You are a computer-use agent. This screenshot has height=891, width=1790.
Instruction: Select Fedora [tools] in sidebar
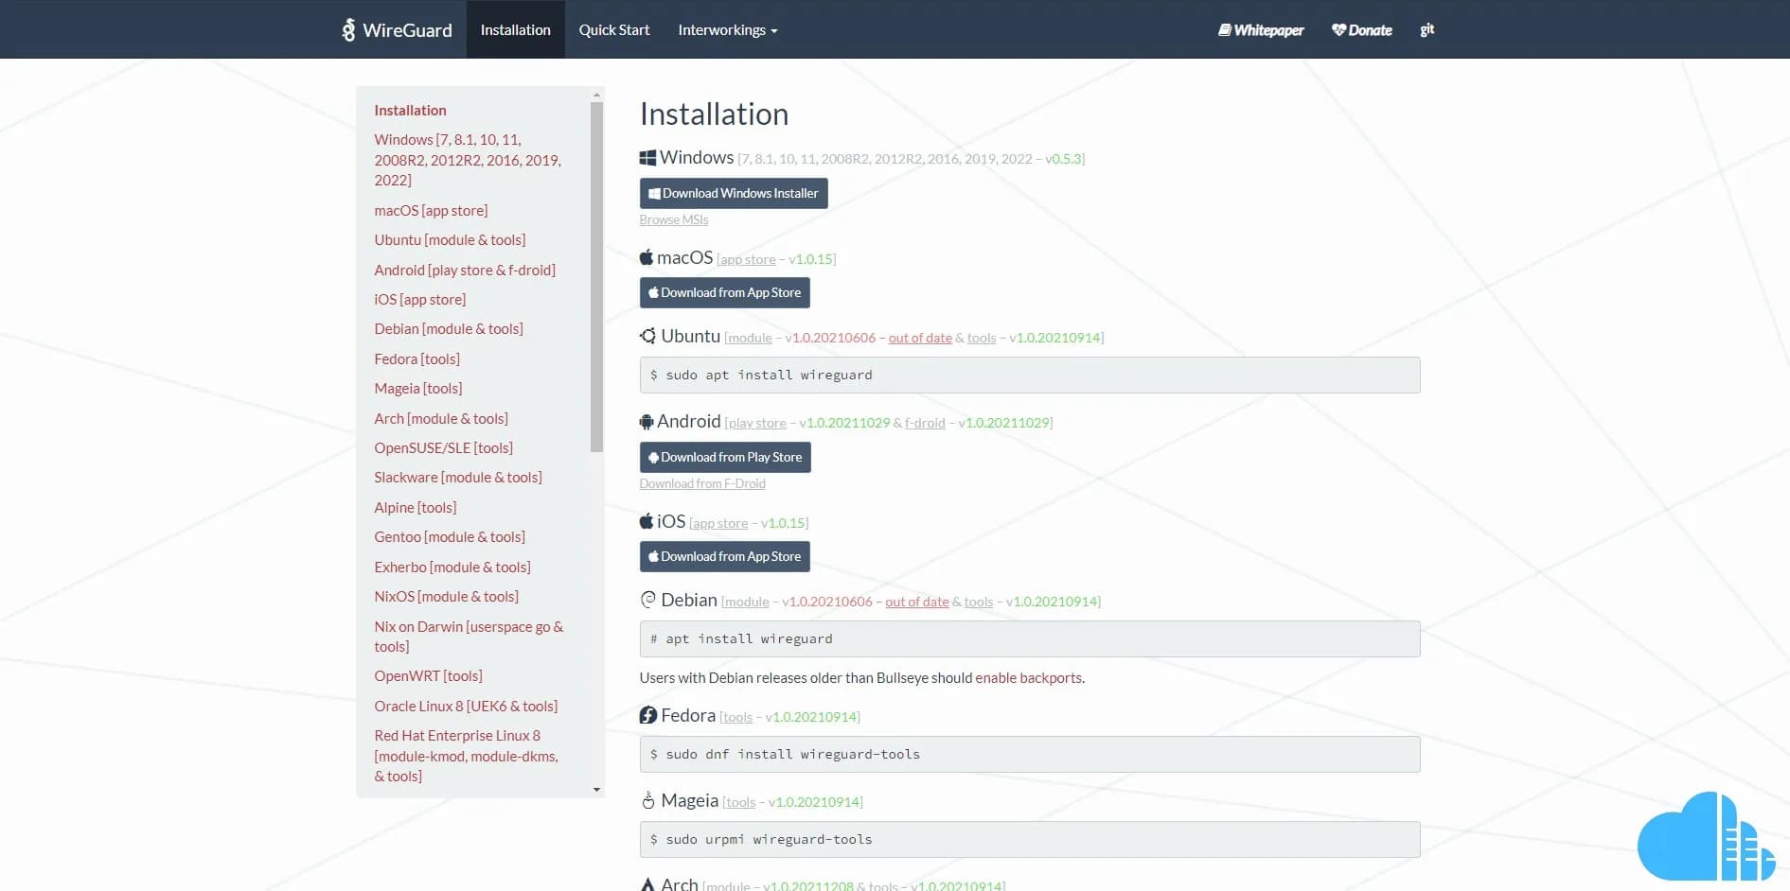416,358
